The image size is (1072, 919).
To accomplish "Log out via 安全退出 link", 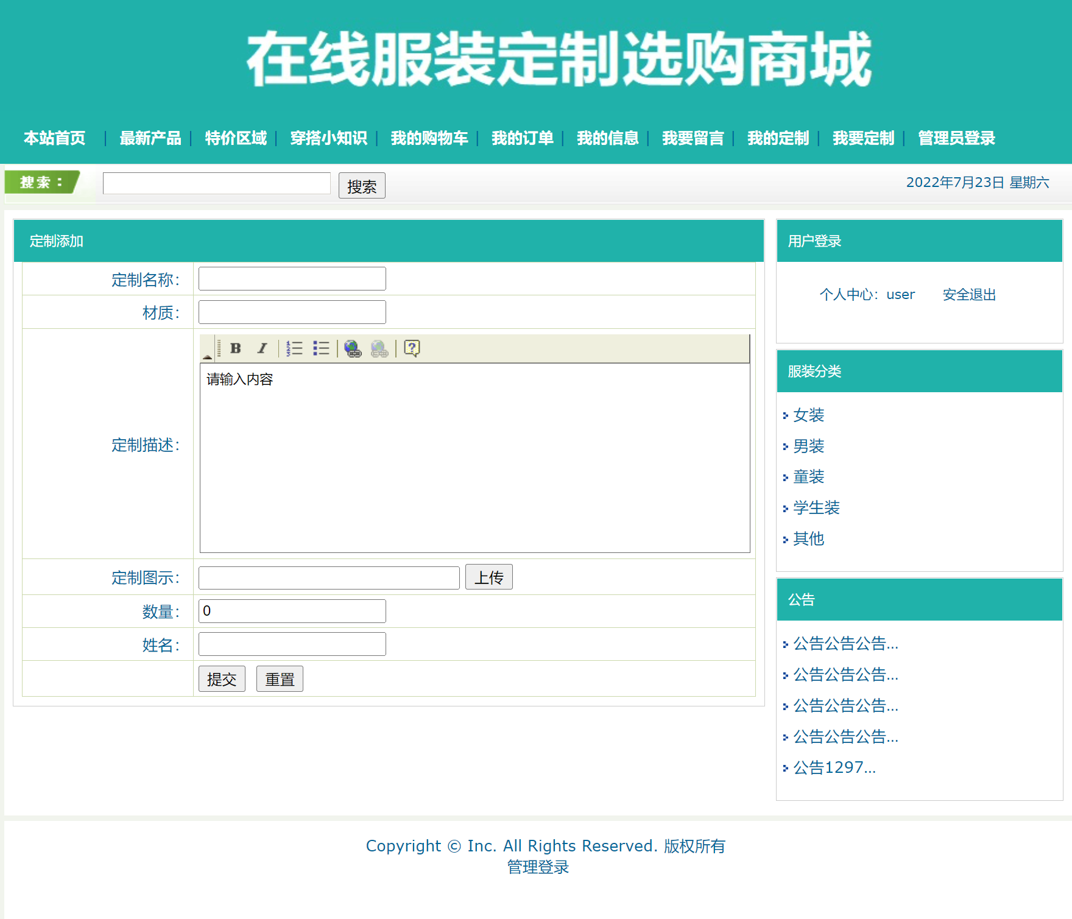I will pos(968,294).
